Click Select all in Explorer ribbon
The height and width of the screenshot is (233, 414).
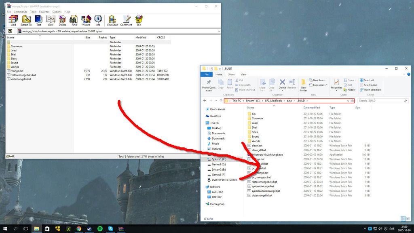tap(367, 80)
